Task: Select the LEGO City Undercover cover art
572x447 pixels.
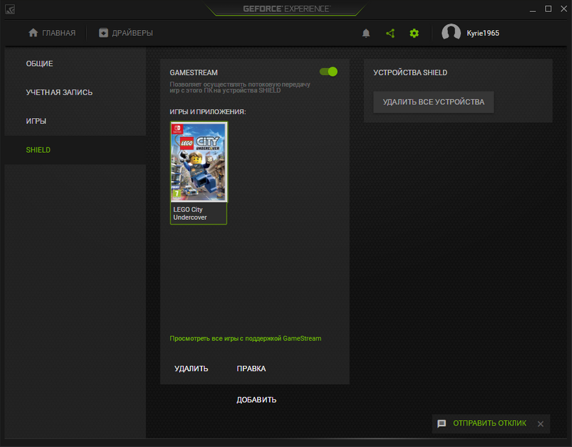Action: click(x=199, y=162)
